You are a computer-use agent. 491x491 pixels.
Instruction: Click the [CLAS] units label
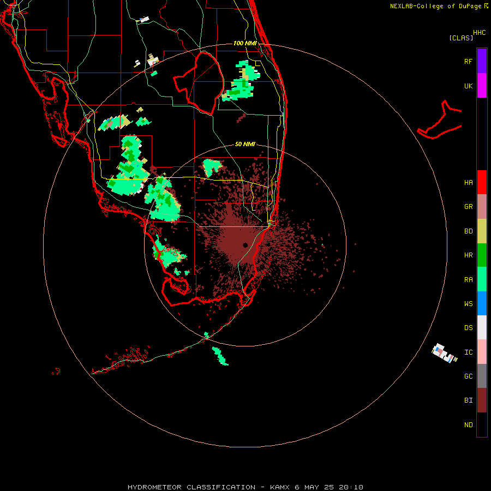[x=461, y=38]
